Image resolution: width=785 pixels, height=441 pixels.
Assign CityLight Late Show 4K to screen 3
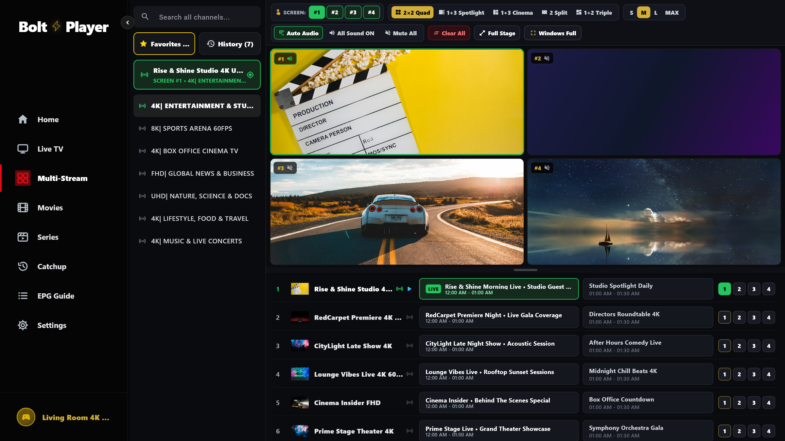coord(754,346)
